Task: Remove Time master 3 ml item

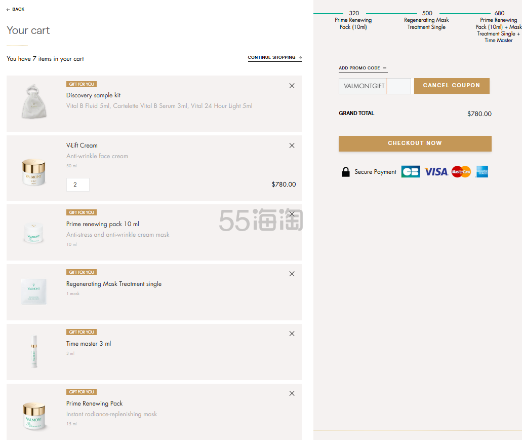Action: point(292,334)
